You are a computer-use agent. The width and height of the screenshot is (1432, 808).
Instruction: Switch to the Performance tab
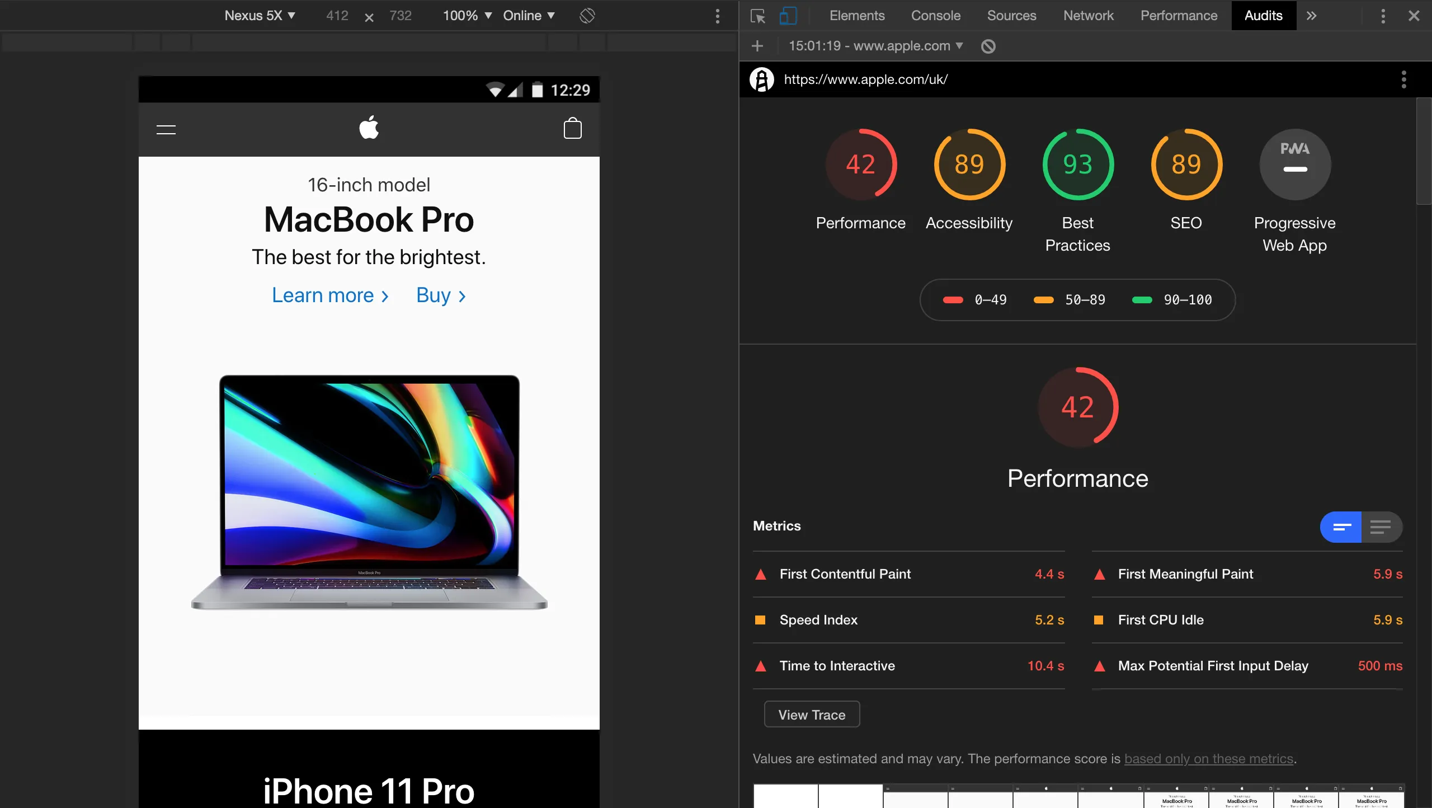point(1179,16)
